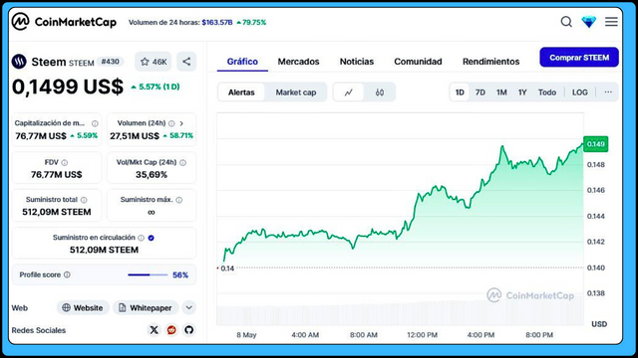Viewport: 638px width, 358px height.
Task: Select the Todo time range
Action: coord(547,92)
